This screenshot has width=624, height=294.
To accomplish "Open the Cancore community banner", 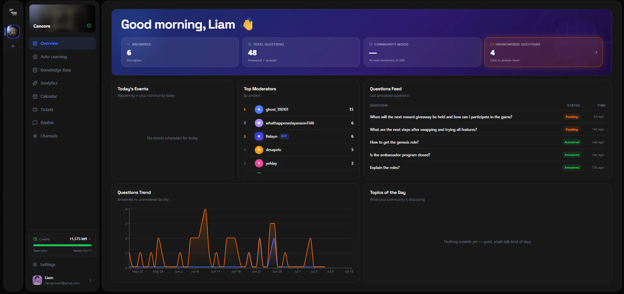I will pyautogui.click(x=62, y=18).
